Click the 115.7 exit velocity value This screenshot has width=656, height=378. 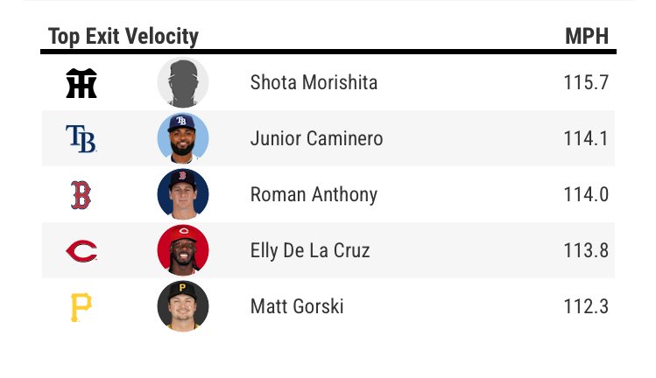point(586,83)
